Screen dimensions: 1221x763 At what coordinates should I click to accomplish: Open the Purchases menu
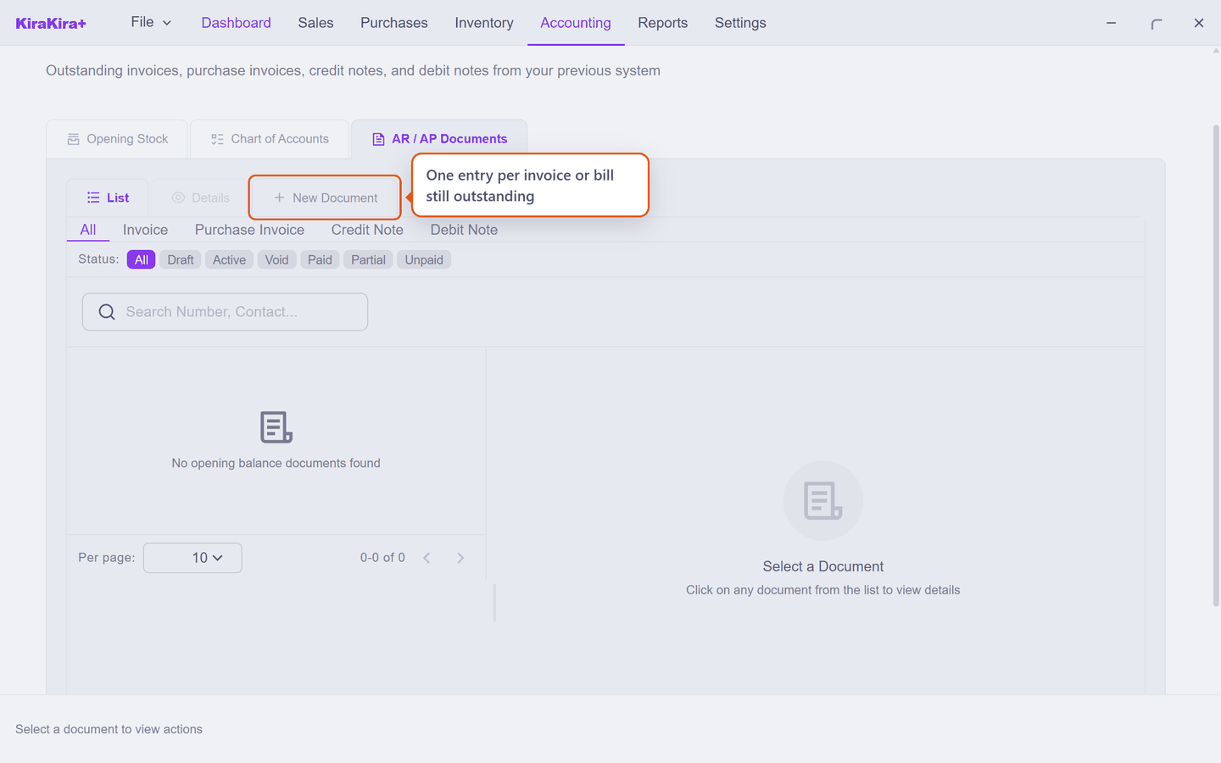pos(393,23)
